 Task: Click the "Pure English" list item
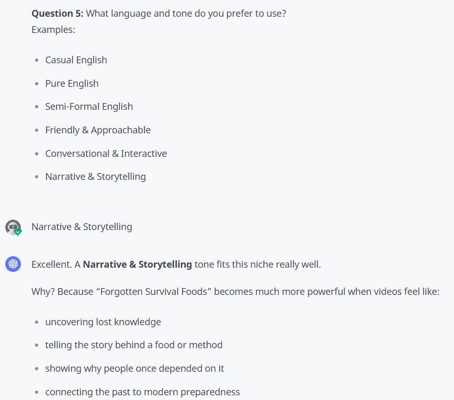[72, 84]
